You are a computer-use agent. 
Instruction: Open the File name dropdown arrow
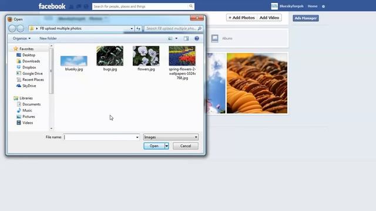coord(137,137)
